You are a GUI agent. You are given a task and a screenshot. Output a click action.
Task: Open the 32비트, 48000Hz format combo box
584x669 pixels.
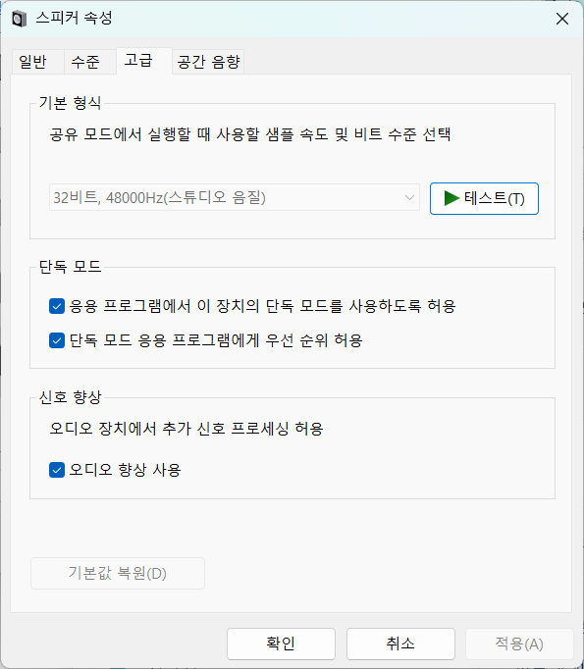pos(235,197)
